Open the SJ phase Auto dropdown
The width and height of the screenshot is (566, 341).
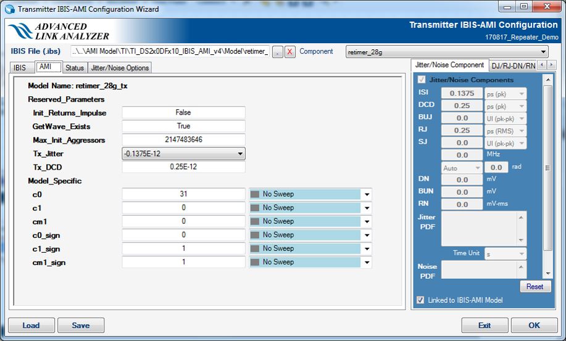(462, 168)
